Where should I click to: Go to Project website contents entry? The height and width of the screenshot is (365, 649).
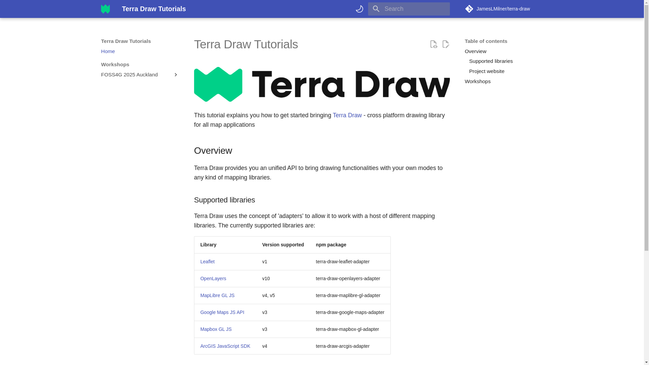486,71
